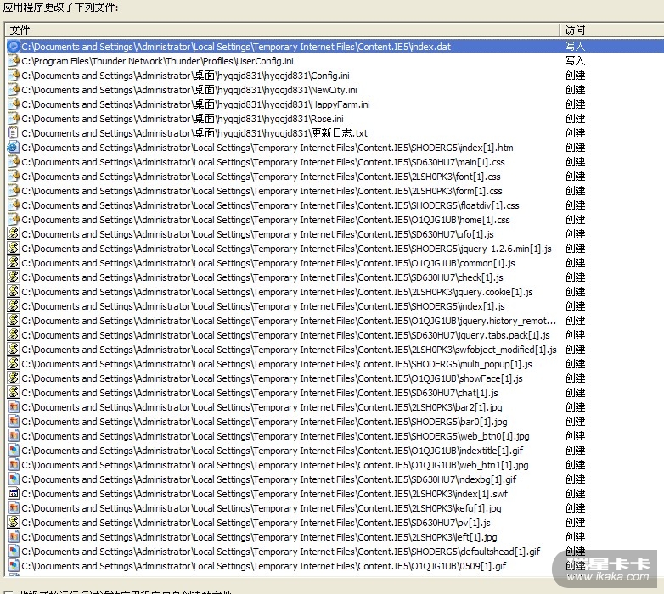Select the web_btn0[1].jpg path
Viewport: 664px width, 594px height.
pos(275,436)
